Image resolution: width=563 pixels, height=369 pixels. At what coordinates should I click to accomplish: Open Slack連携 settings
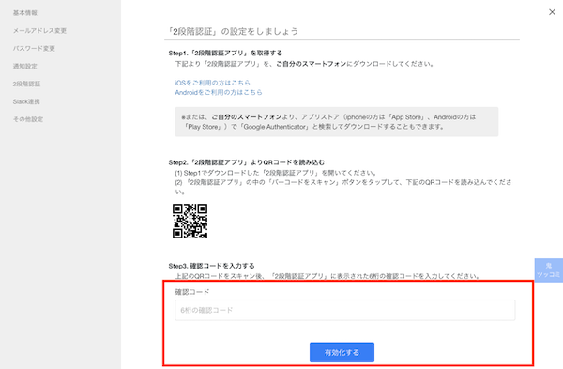(x=26, y=101)
